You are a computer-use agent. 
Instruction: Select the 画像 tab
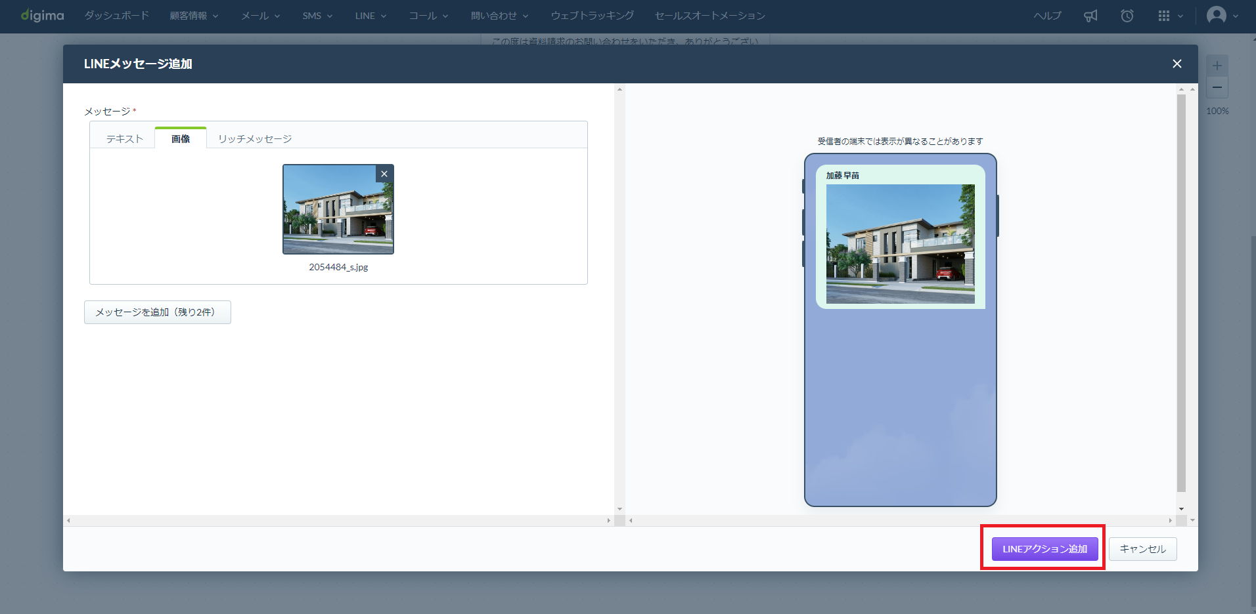pyautogui.click(x=181, y=138)
